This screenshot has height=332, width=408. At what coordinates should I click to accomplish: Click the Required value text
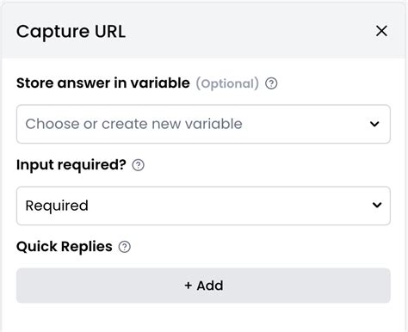click(x=57, y=206)
